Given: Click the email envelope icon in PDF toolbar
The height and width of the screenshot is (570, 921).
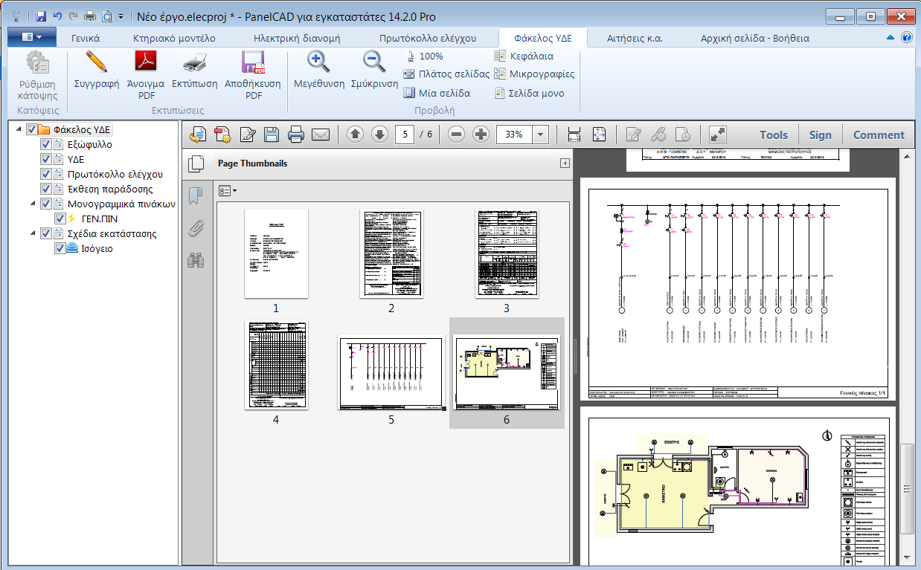Looking at the screenshot, I should (321, 135).
